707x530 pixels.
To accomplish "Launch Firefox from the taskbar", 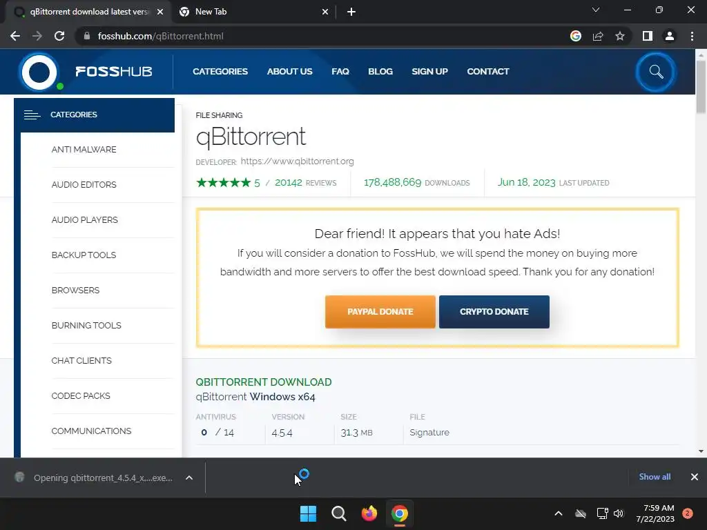I will point(369,513).
